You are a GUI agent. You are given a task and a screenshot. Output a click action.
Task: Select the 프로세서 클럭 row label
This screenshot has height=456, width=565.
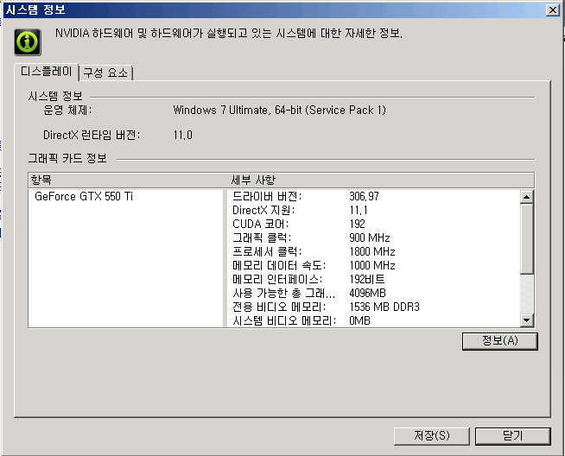267,251
